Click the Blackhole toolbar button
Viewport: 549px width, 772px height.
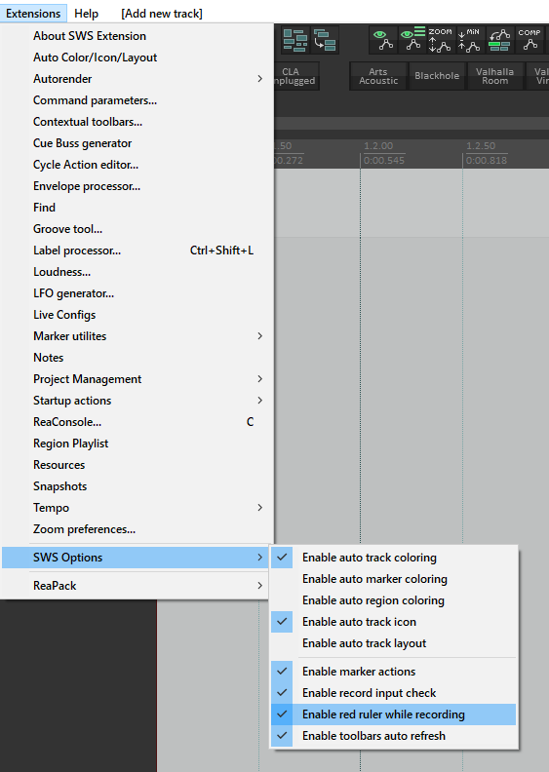click(x=437, y=76)
